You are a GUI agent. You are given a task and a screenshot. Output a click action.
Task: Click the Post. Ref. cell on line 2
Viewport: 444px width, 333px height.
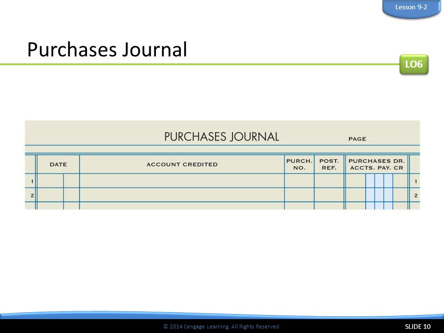point(329,195)
